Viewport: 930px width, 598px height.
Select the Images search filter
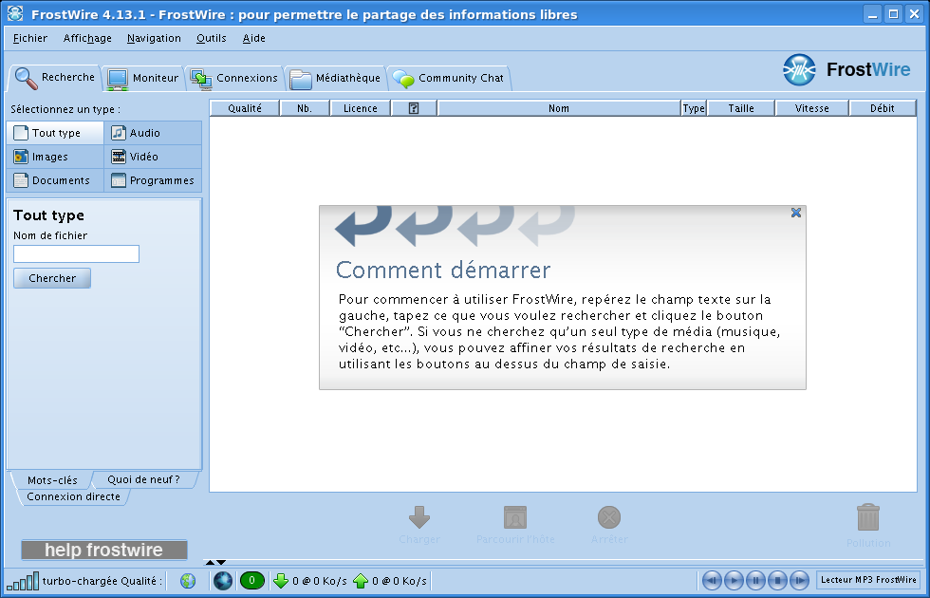(x=55, y=157)
